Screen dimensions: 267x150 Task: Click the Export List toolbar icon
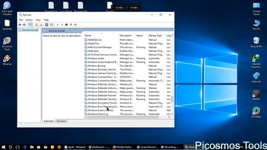tap(41, 25)
